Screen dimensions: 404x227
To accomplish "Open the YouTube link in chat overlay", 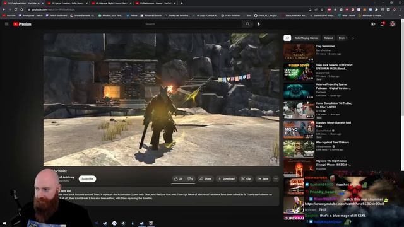I will coord(344,204).
